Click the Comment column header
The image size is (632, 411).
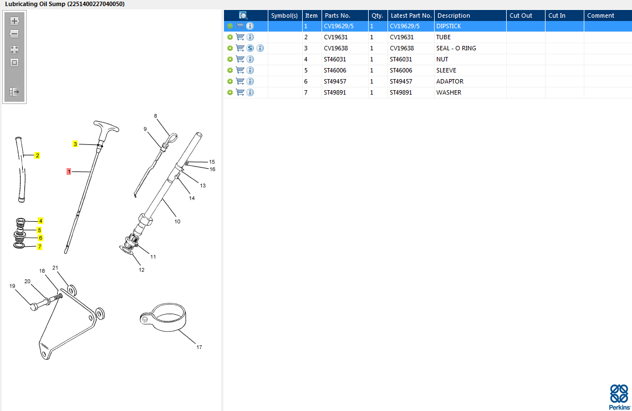[x=608, y=15]
